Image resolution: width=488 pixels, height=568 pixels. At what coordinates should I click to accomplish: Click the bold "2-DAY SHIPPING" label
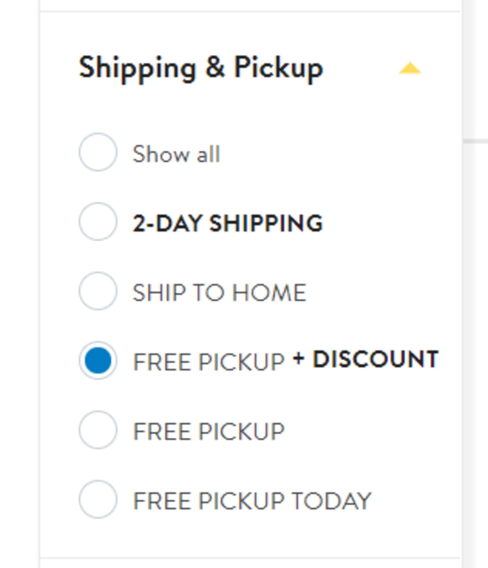click(x=227, y=223)
